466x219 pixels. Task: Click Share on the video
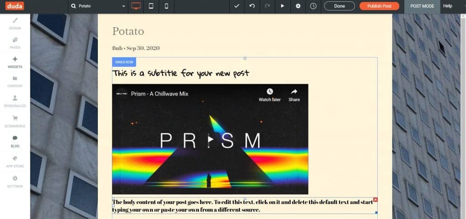click(x=294, y=95)
